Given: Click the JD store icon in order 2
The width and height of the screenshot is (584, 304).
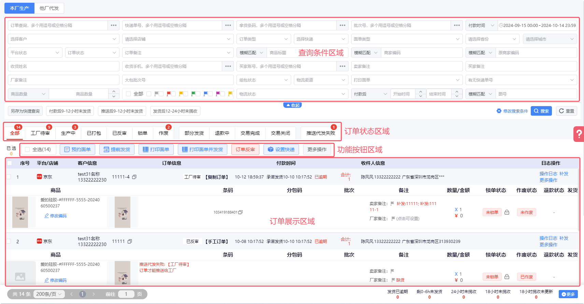Looking at the screenshot, I should pyautogui.click(x=39, y=241).
